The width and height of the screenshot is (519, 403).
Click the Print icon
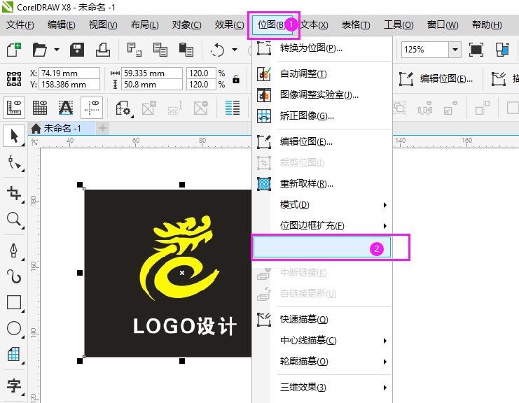coord(103,50)
